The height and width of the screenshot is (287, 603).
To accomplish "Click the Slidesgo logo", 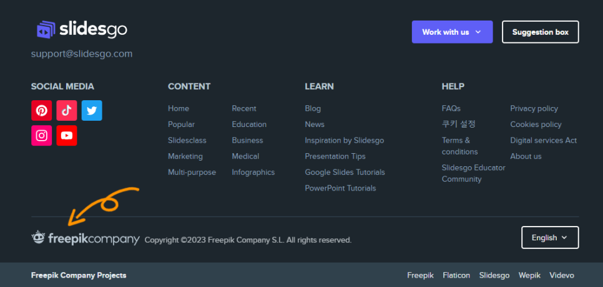I will click(x=82, y=29).
